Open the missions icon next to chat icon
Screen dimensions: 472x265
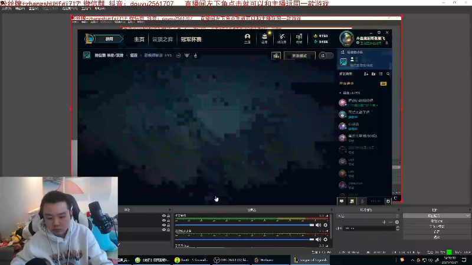coord(352,201)
